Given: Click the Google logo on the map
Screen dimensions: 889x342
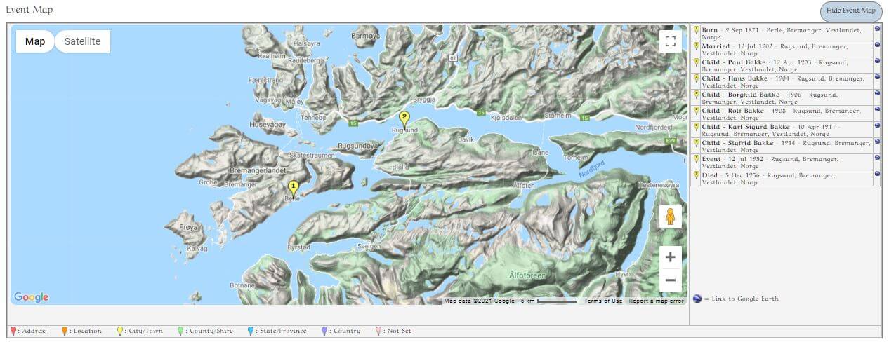Looking at the screenshot, I should [x=32, y=297].
